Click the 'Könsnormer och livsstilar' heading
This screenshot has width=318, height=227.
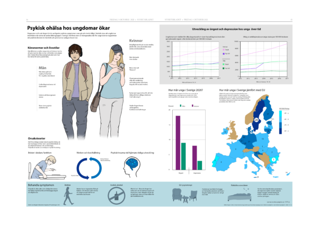point(43,48)
